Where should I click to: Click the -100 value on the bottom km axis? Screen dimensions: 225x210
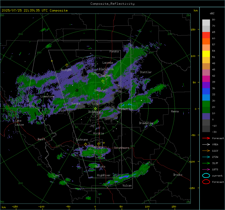click(41, 207)
